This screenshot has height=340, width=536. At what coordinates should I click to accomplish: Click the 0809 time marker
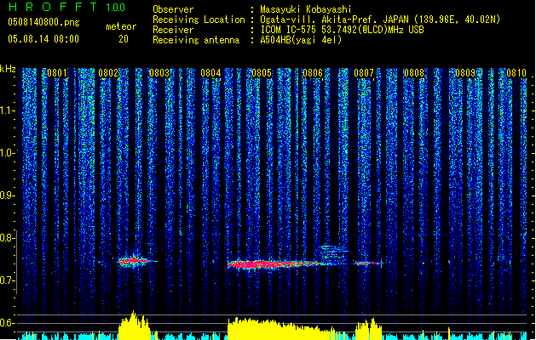point(465,73)
